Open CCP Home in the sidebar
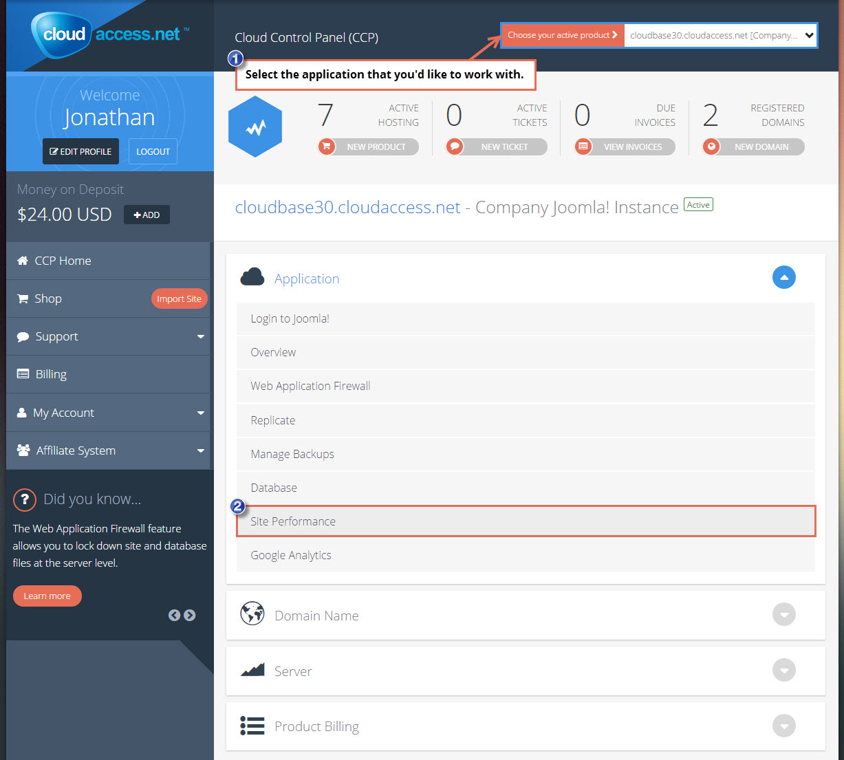The image size is (844, 760). click(108, 261)
